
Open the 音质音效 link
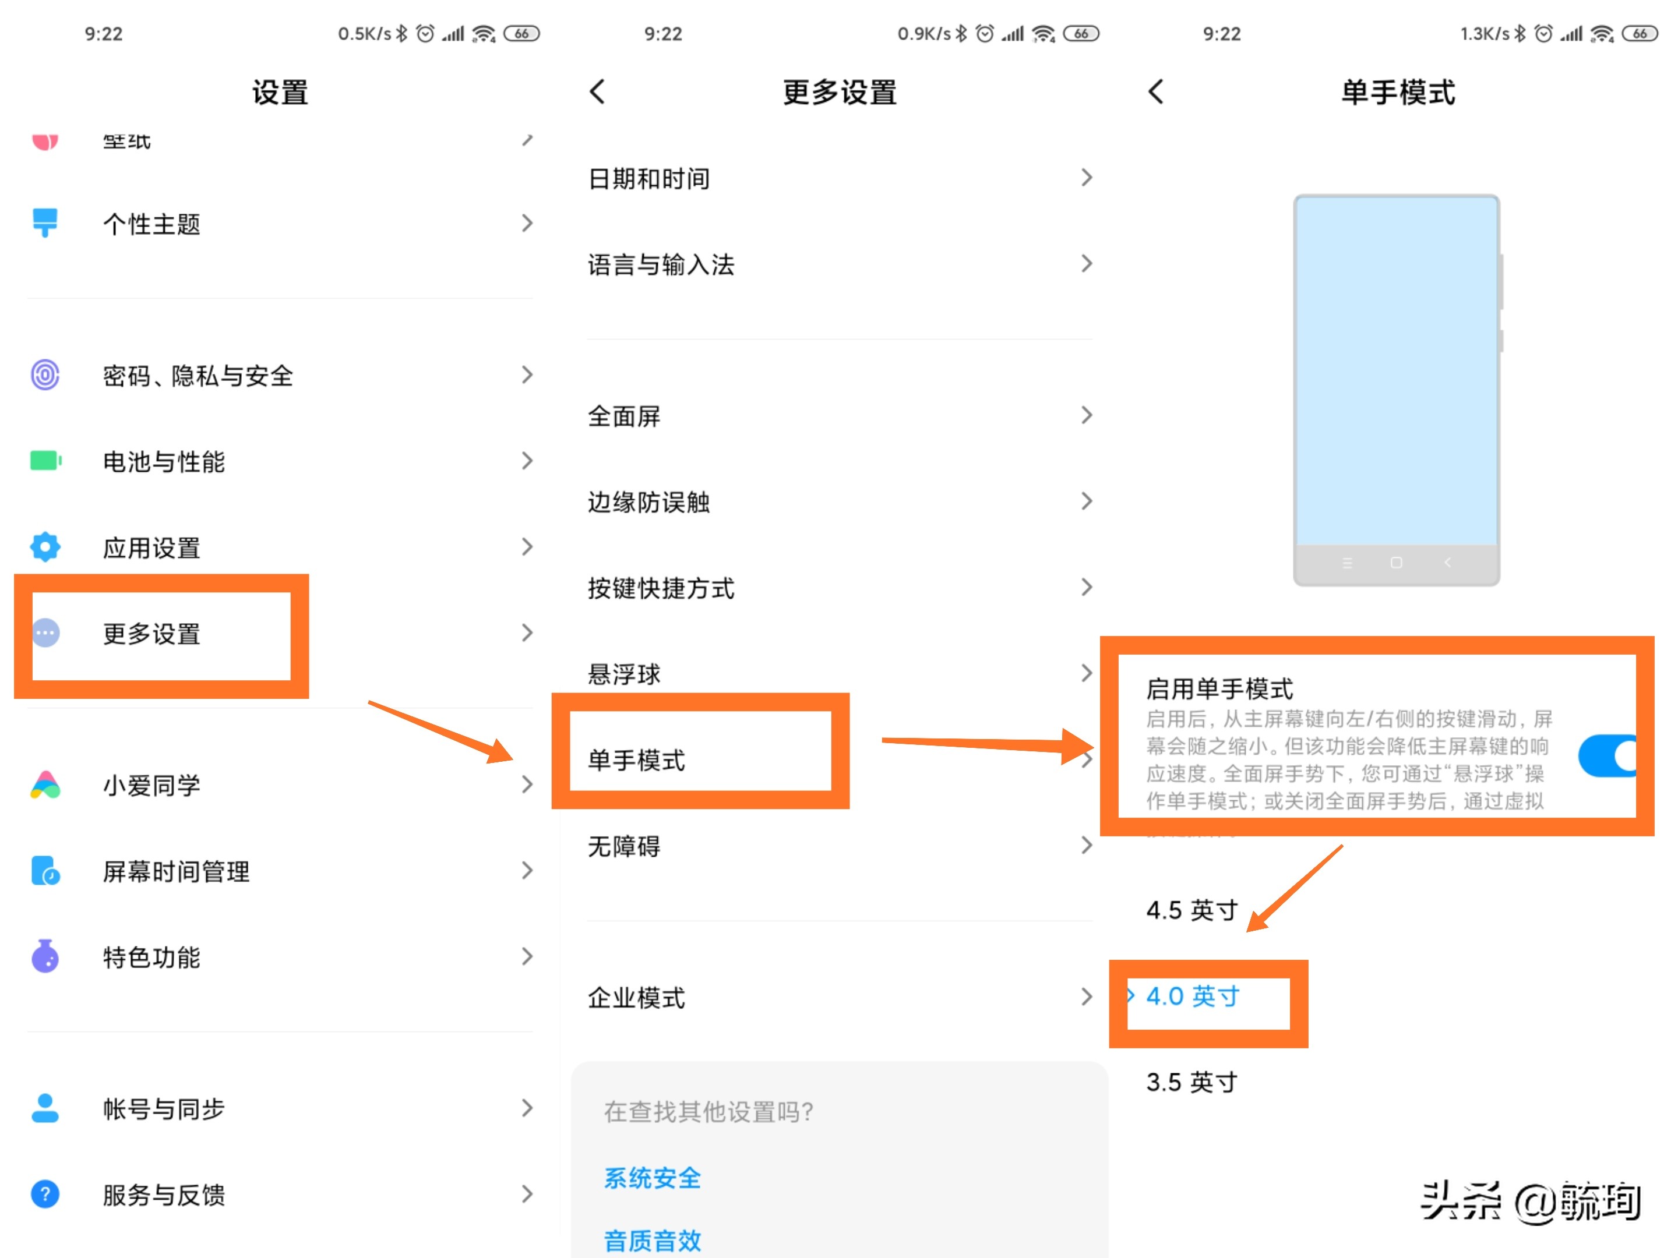point(651,1241)
